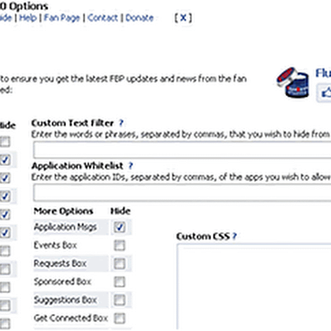331x331 pixels.
Task: Uncheck Application Msgs hide checkbox
Action: pos(120,227)
